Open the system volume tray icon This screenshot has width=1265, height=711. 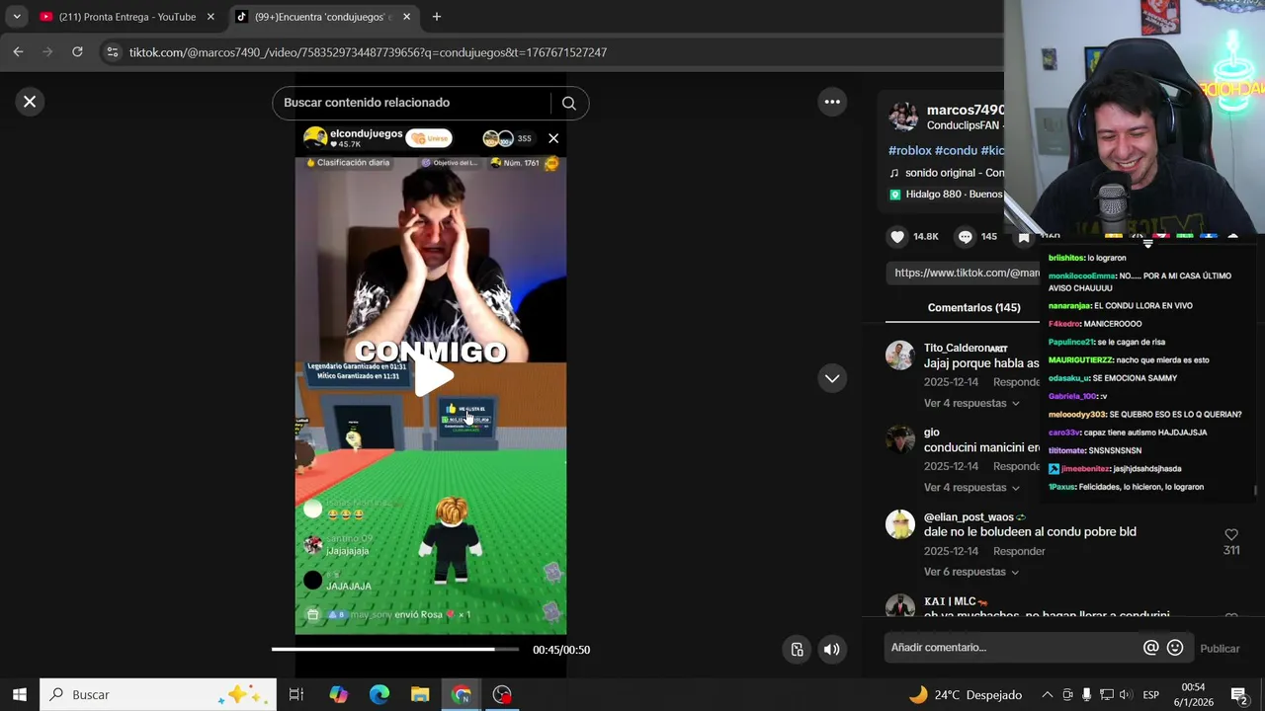pos(1126,694)
